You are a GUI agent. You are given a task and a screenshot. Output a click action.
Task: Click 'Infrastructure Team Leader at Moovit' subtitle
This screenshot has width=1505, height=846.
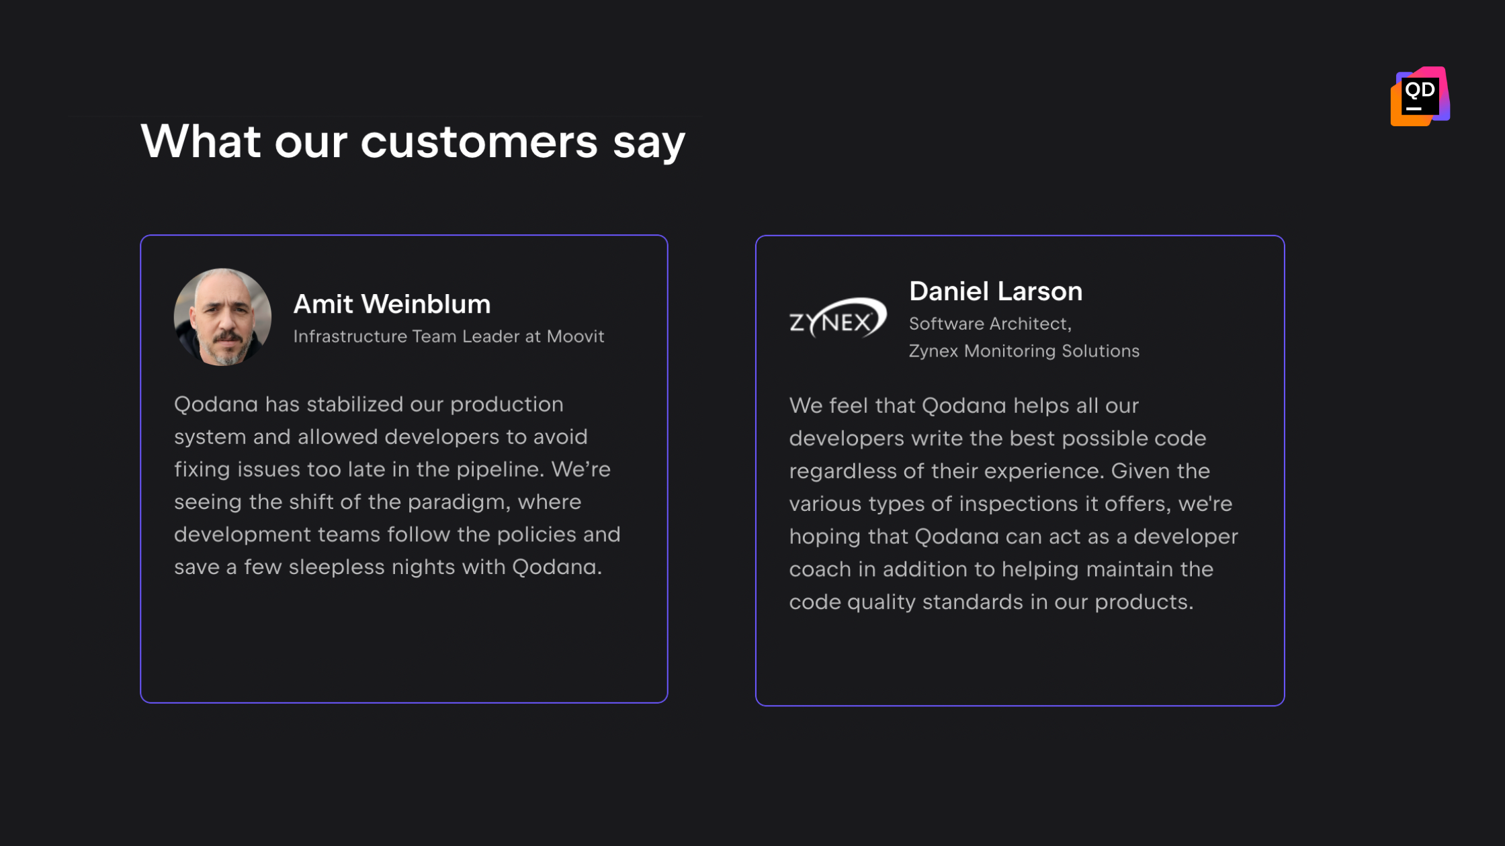tap(449, 336)
